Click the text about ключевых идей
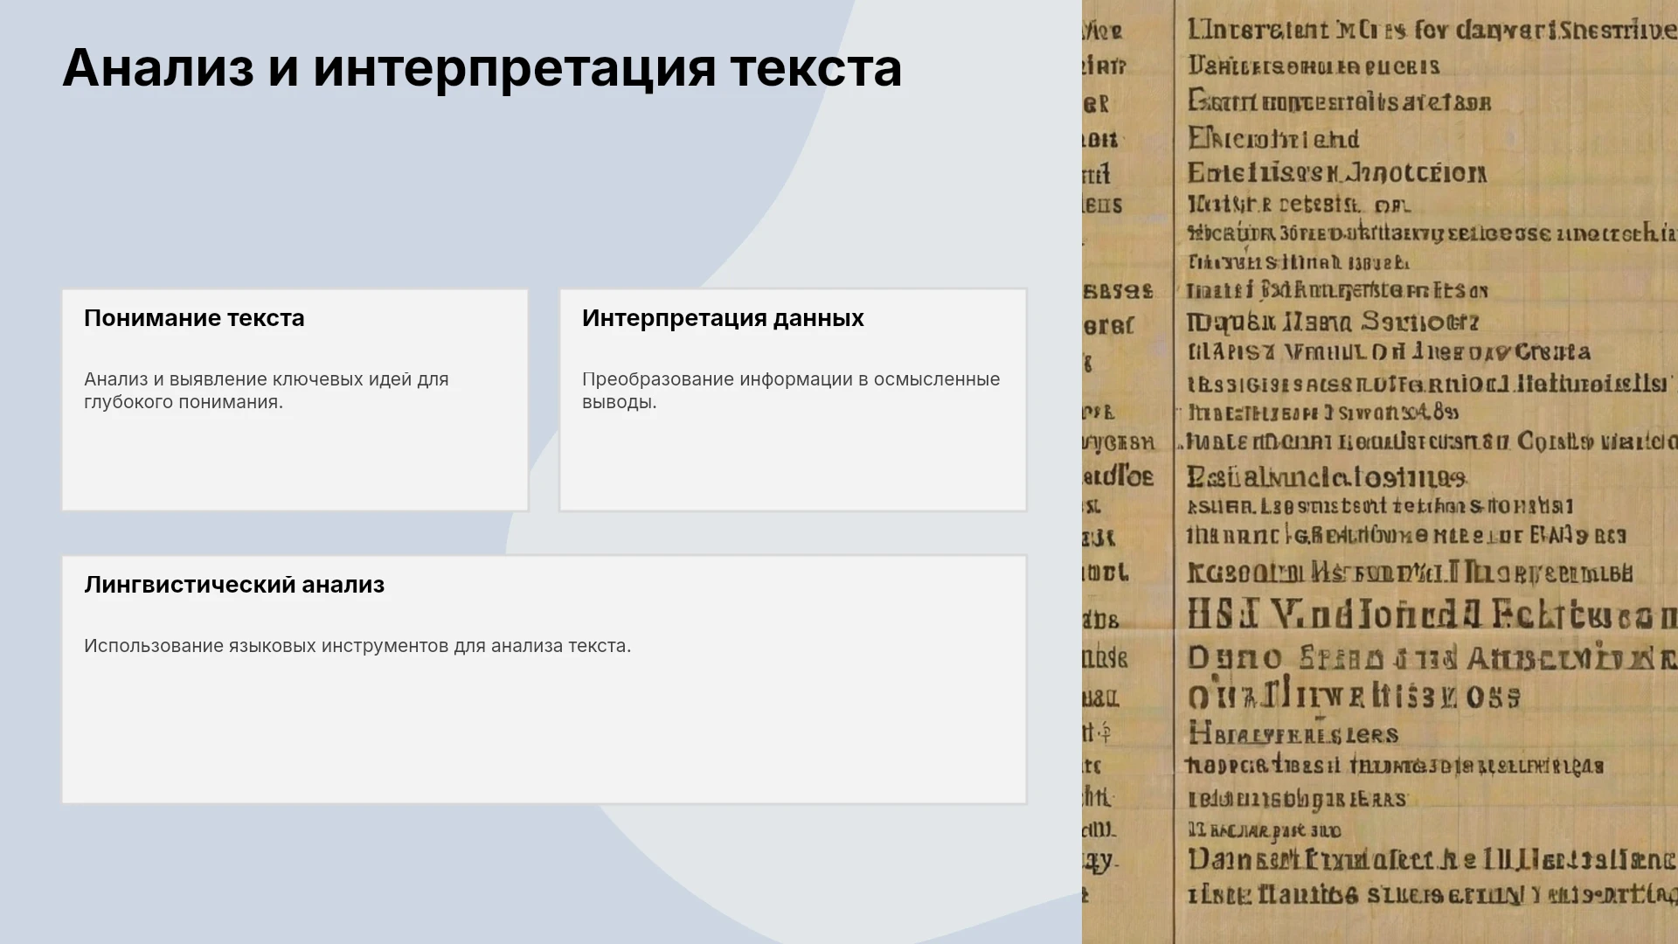 [x=267, y=391]
